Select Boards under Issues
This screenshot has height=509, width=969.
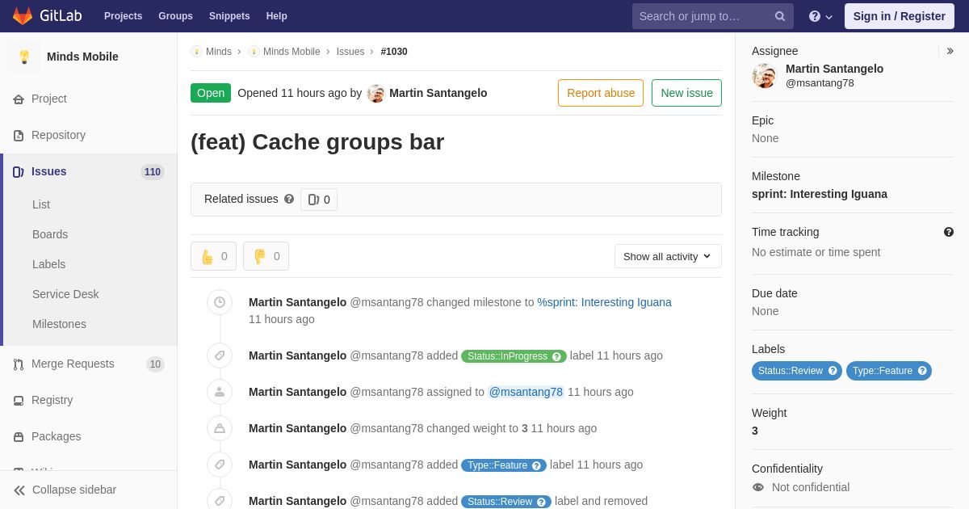[50, 234]
